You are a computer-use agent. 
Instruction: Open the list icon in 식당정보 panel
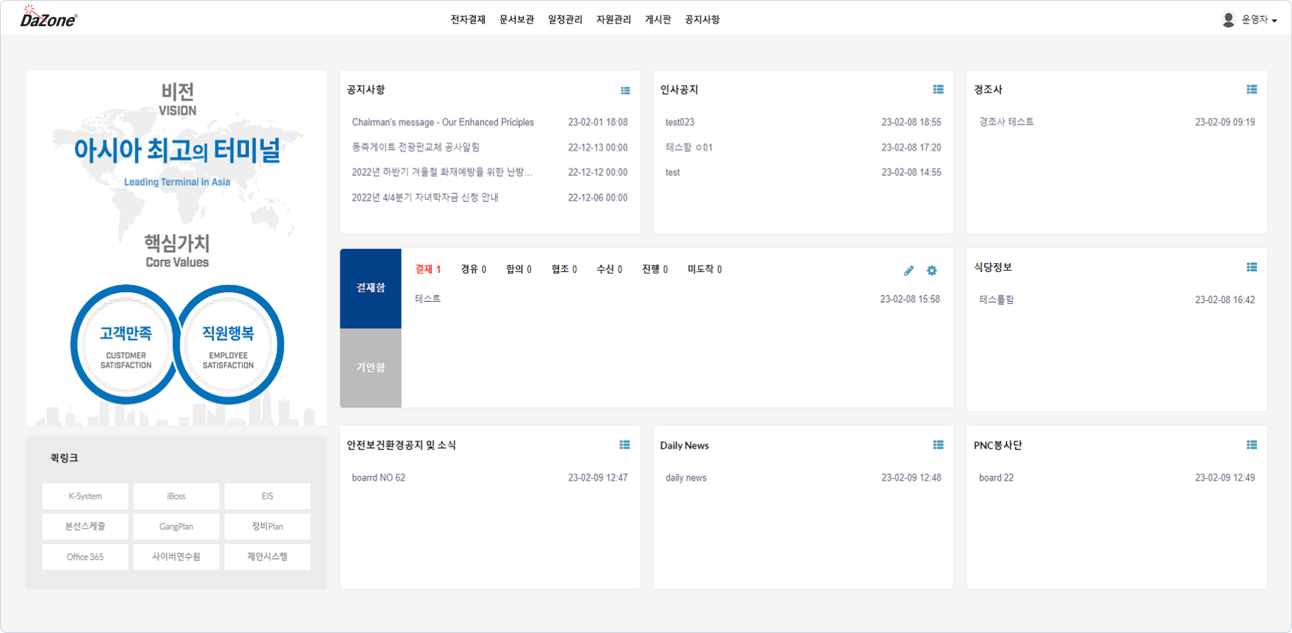pyautogui.click(x=1252, y=267)
